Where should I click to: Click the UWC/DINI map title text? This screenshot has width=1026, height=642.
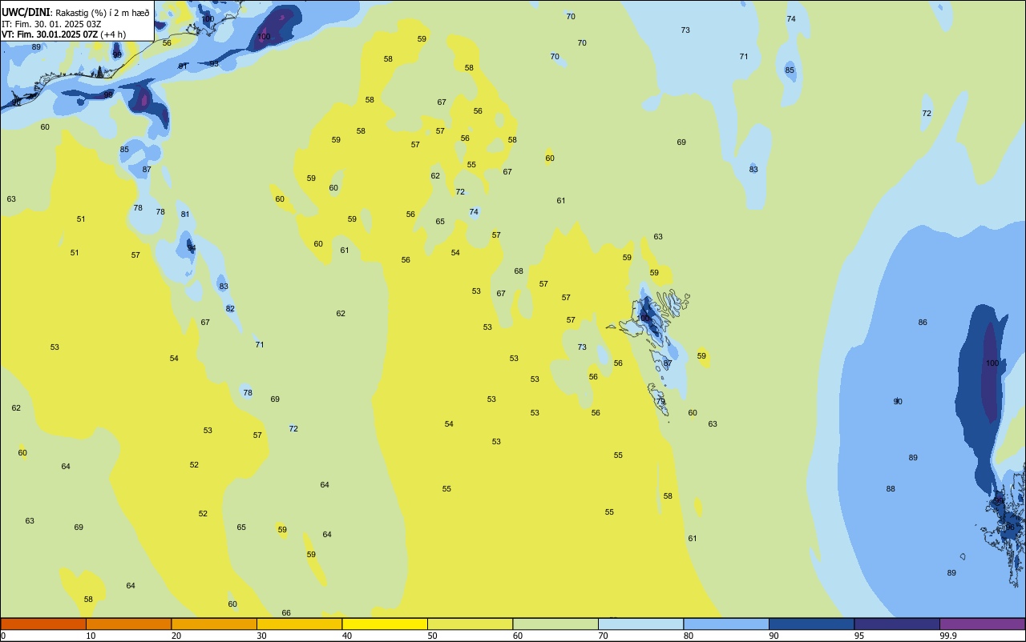(26, 13)
